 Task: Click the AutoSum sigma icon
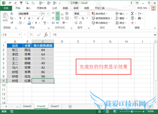[x=132, y=14]
